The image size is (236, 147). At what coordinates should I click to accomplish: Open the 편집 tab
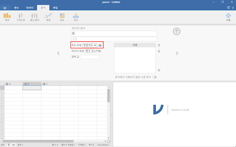pos(55,8)
